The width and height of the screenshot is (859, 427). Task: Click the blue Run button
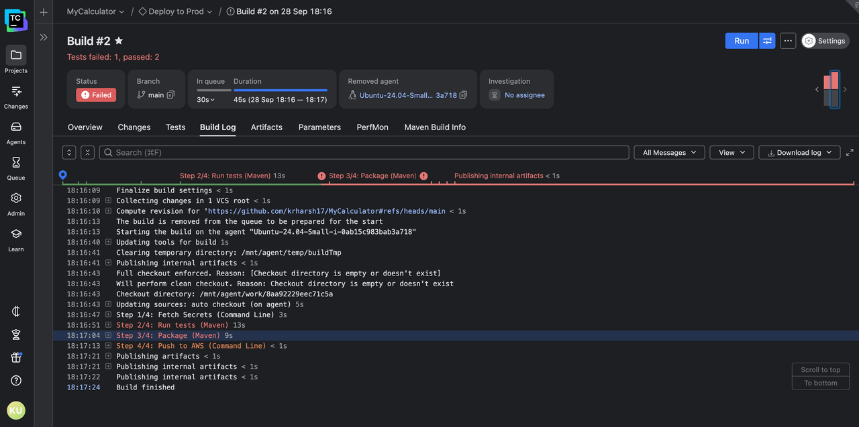tap(741, 41)
